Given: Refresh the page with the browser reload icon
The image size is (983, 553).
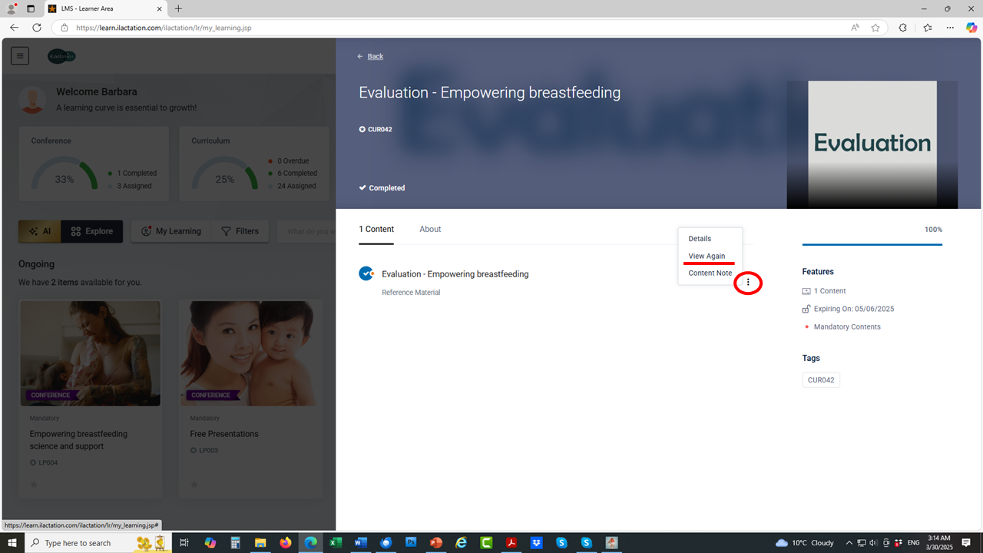Looking at the screenshot, I should coord(37,28).
